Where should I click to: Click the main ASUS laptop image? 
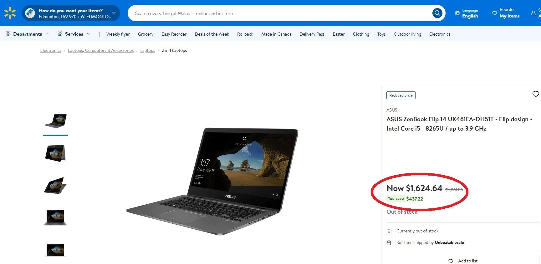(x=212, y=181)
